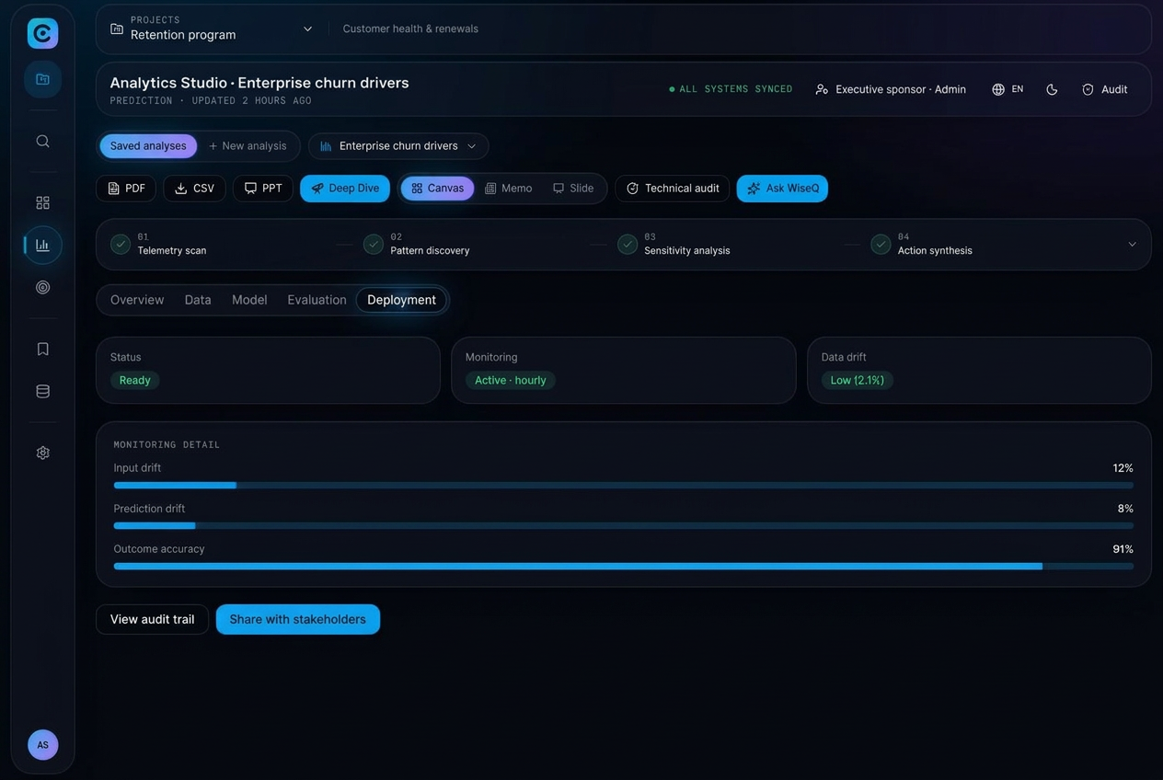Export the analysis to PPT
This screenshot has width=1163, height=780.
263,189
